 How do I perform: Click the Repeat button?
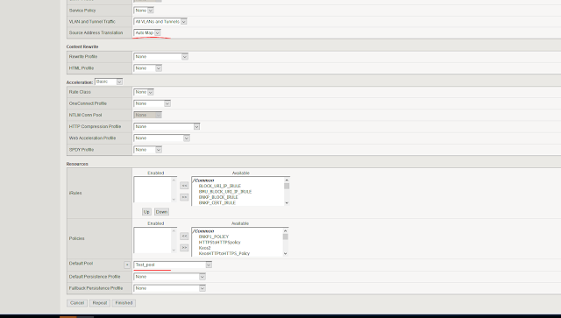(100, 303)
